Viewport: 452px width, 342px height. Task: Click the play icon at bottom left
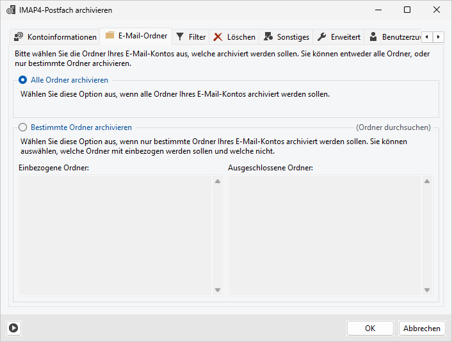coord(13,328)
